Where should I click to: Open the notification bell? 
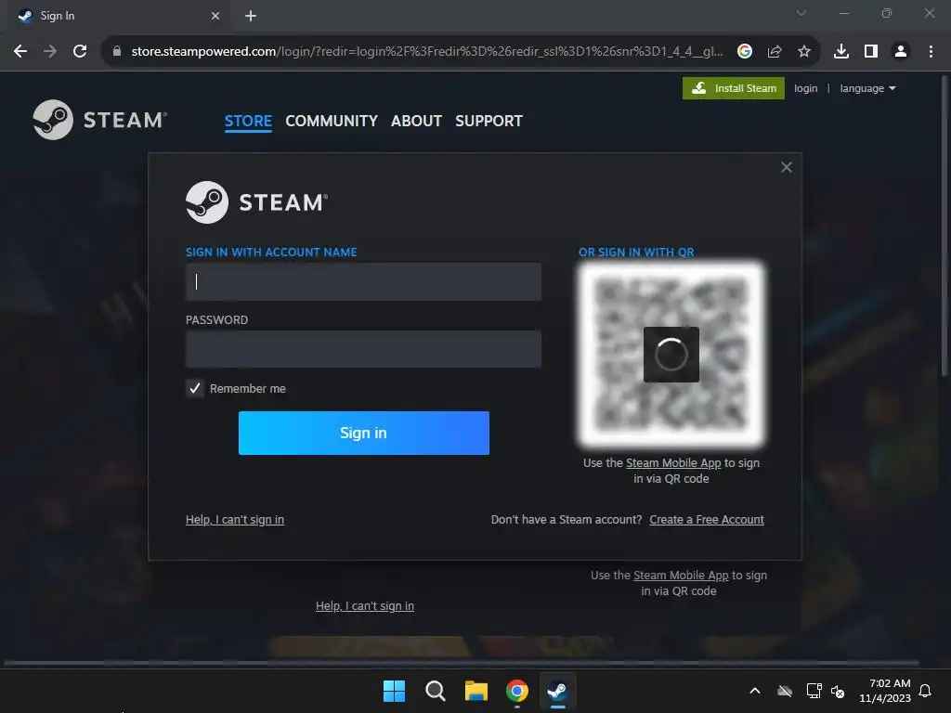[926, 691]
